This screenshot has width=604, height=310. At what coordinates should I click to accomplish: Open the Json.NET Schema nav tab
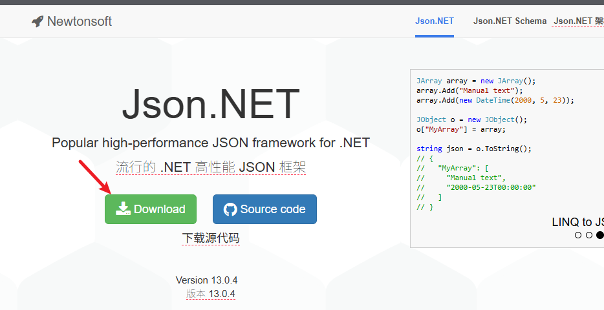510,21
